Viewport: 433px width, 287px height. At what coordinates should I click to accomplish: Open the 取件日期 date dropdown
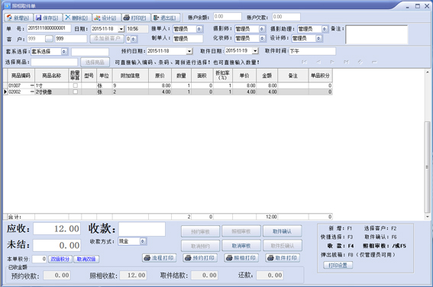coord(255,51)
